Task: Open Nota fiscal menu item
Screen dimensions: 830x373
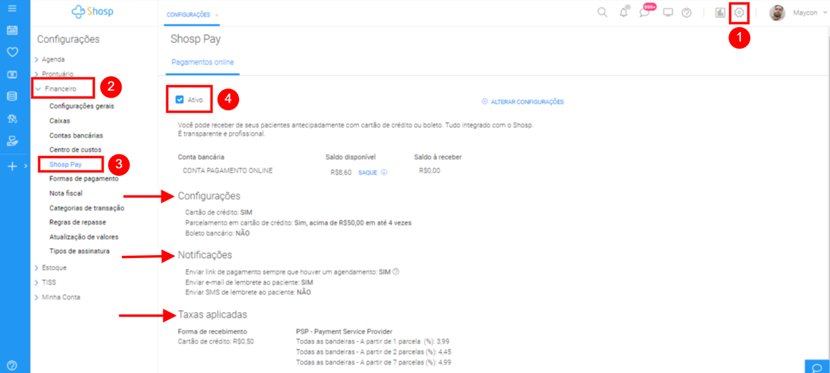Action: [66, 194]
